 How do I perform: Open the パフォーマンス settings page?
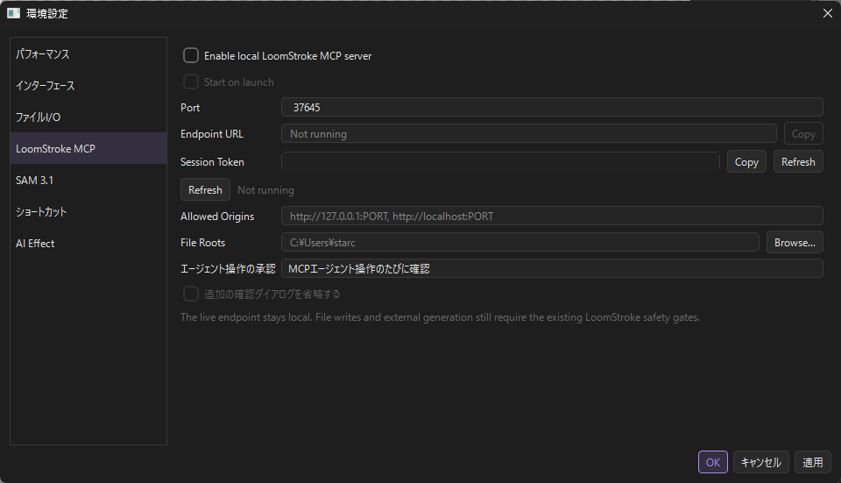tap(88, 53)
